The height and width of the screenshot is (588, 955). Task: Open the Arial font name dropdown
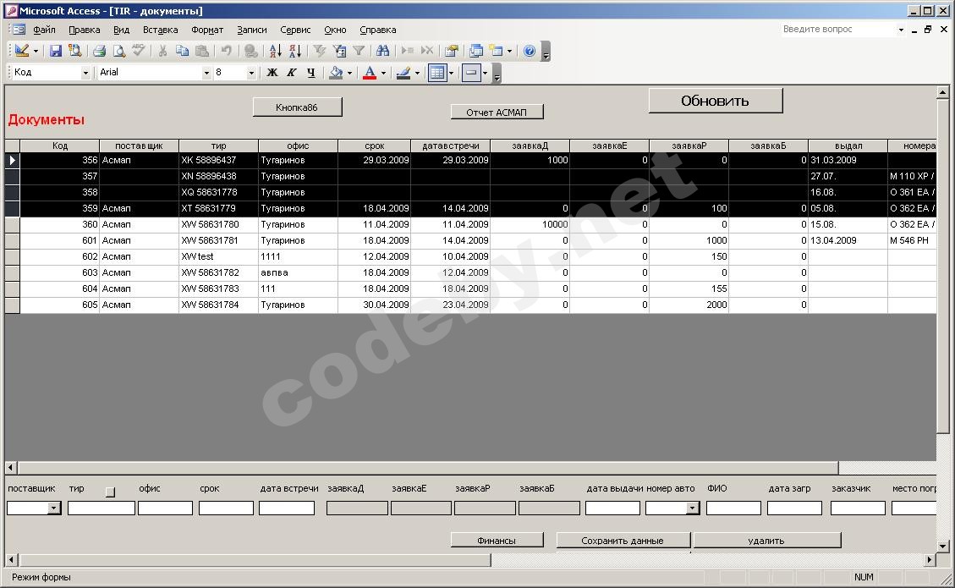(206, 73)
